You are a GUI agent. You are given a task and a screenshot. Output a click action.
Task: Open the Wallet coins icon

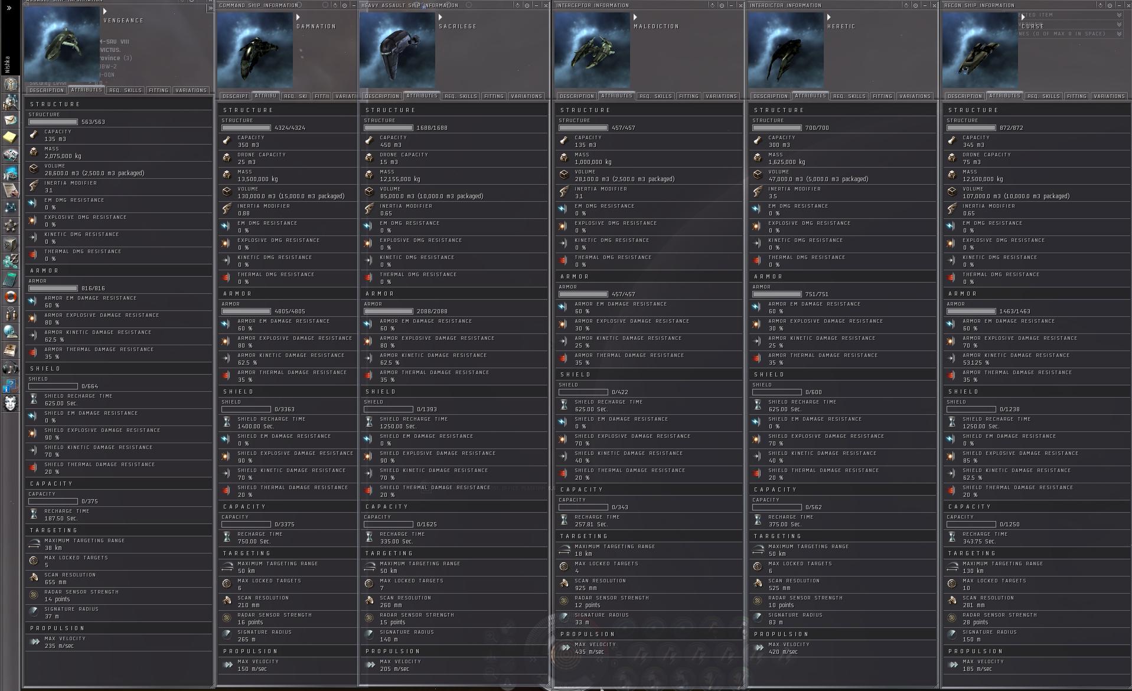coord(10,261)
